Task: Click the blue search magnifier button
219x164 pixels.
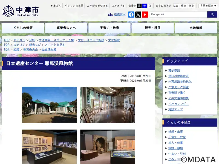Action: click(x=212, y=14)
